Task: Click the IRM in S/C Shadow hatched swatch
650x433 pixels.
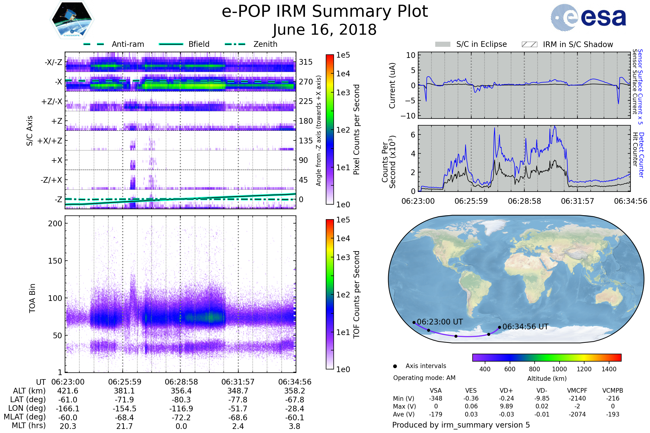Action: [529, 44]
